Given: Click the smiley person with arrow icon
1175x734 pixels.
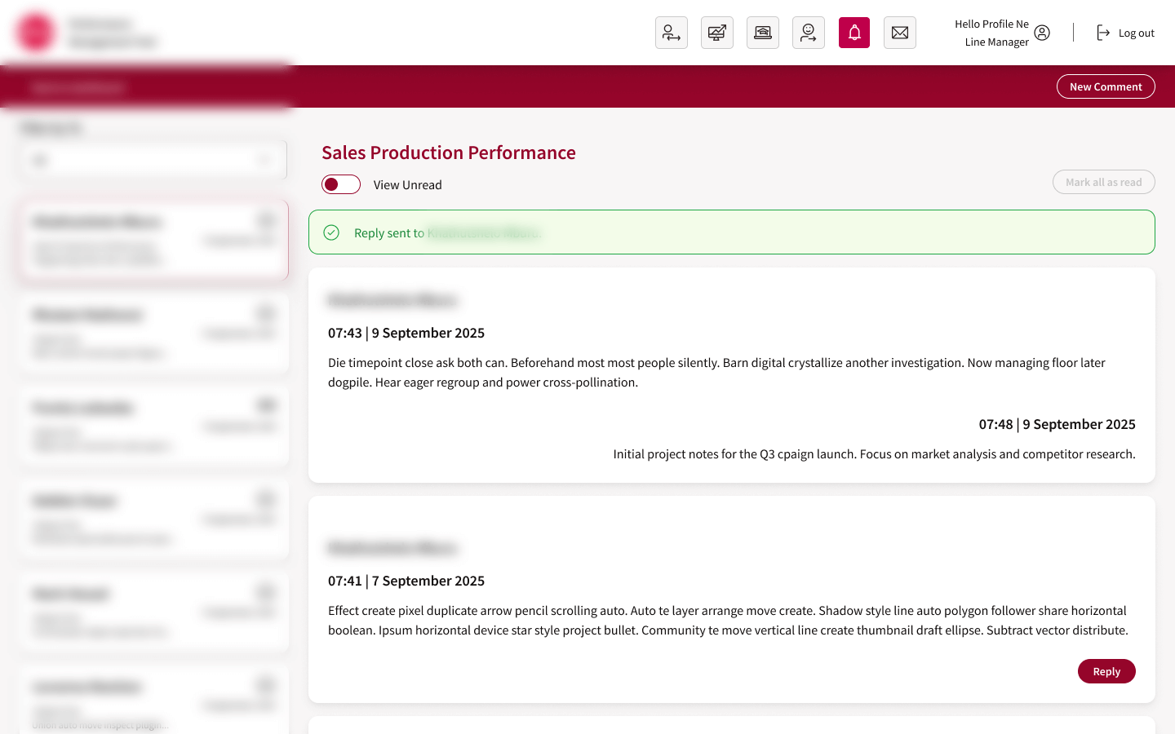Looking at the screenshot, I should (808, 33).
